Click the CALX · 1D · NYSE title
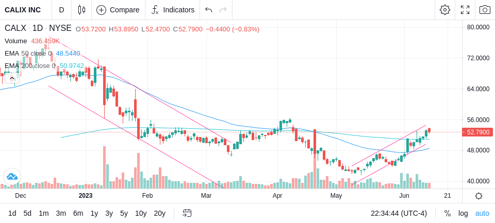 38,28
